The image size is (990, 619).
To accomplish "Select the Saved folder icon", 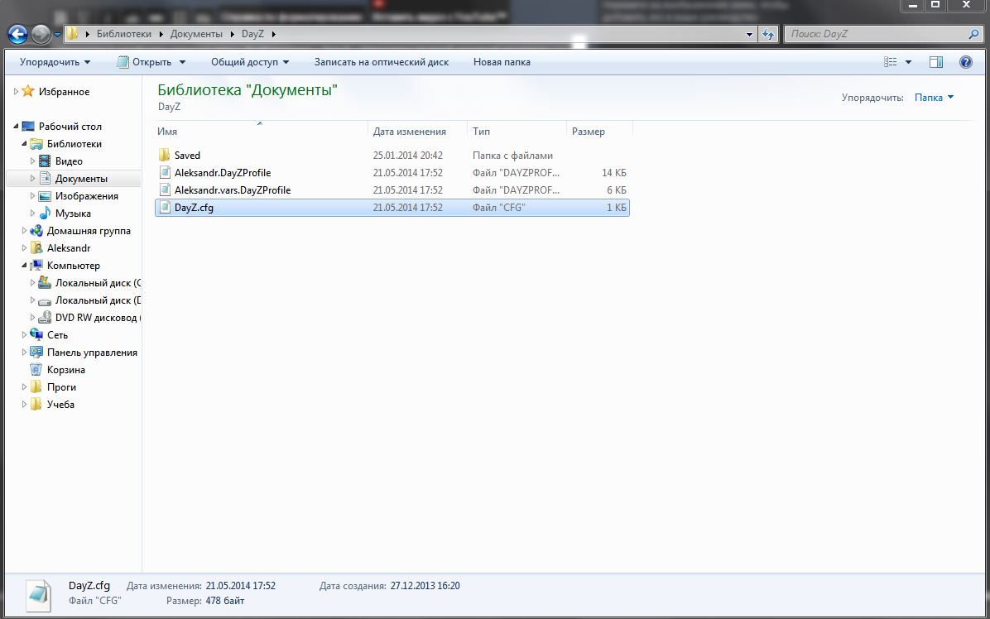I will (x=164, y=156).
